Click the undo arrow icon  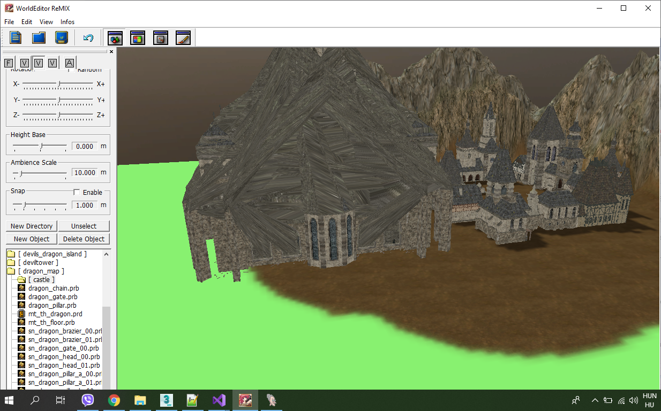tap(88, 37)
